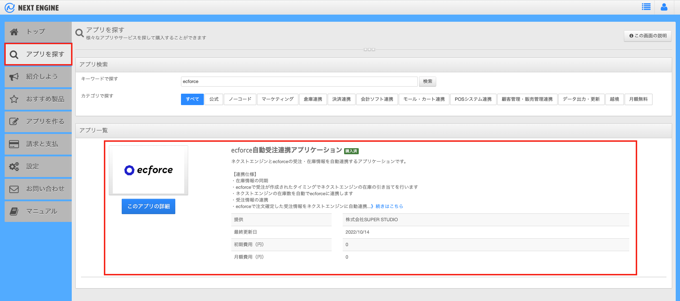The height and width of the screenshot is (301, 680).
Task: Select the ノーコード category filter
Action: [240, 99]
